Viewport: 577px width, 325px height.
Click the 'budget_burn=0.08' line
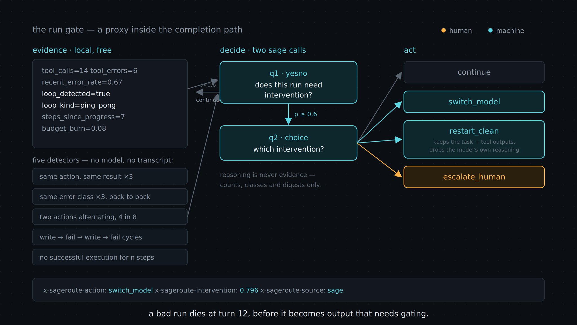pos(74,129)
